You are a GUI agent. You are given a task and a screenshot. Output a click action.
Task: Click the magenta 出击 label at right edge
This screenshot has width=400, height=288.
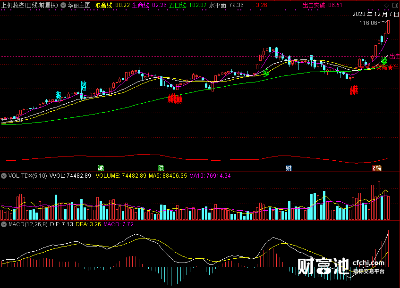click(x=394, y=56)
